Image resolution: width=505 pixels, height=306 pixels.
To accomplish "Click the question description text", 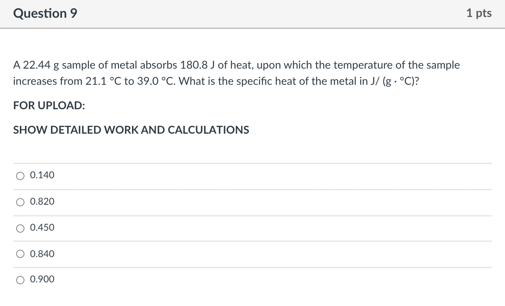I will coord(236,73).
